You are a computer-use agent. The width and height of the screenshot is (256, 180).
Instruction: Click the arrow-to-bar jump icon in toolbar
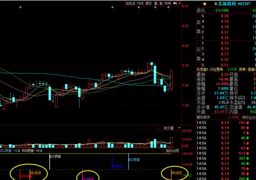[x=175, y=3]
